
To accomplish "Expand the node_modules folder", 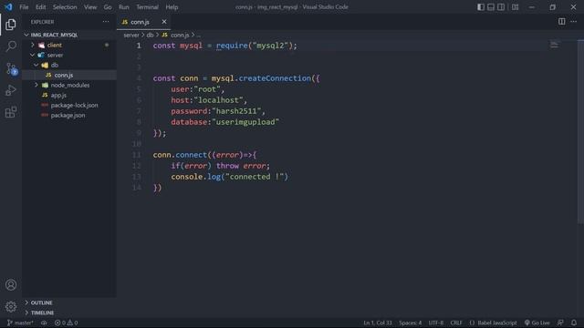I will [x=36, y=85].
